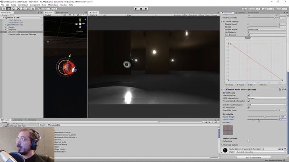Open the Unity Collaborate cloud icon

[x=244, y=9]
